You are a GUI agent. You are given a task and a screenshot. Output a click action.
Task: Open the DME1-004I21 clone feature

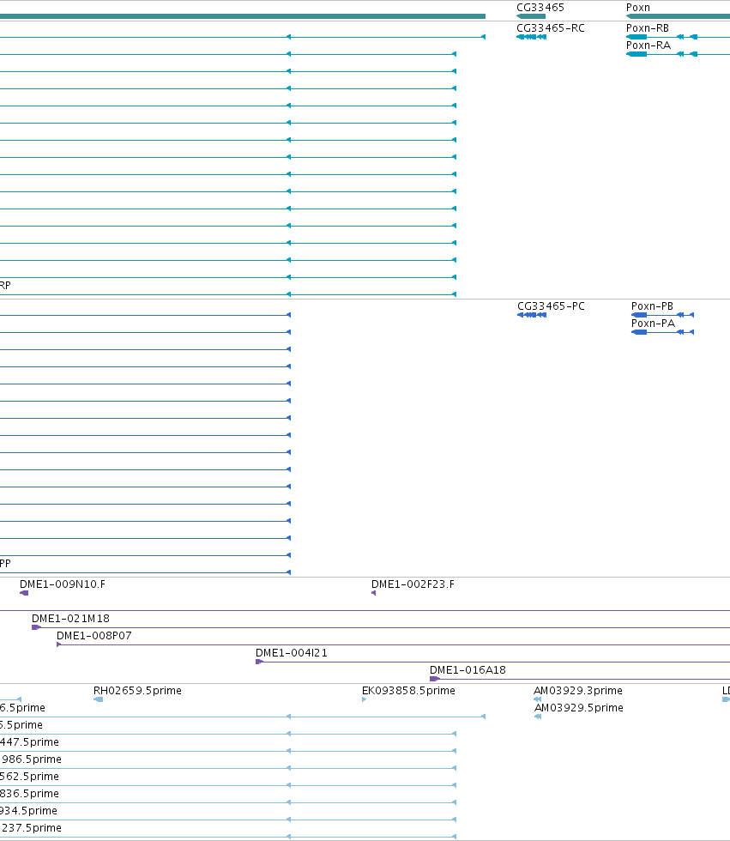point(492,662)
